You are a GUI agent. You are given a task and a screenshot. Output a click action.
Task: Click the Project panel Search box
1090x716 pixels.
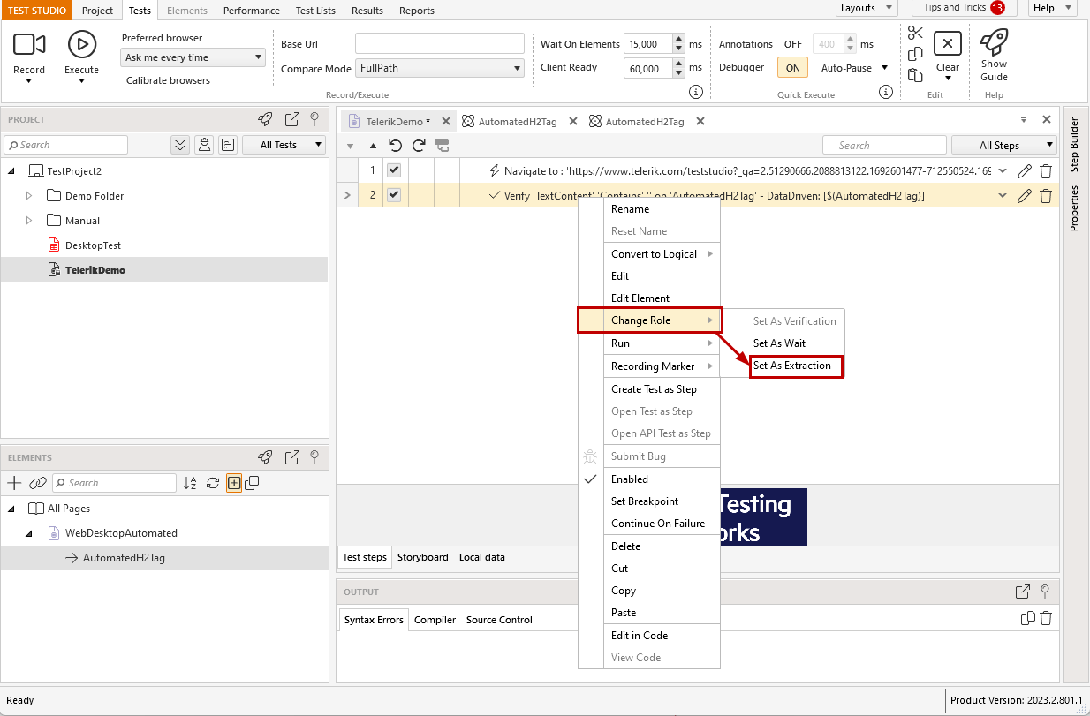[66, 145]
